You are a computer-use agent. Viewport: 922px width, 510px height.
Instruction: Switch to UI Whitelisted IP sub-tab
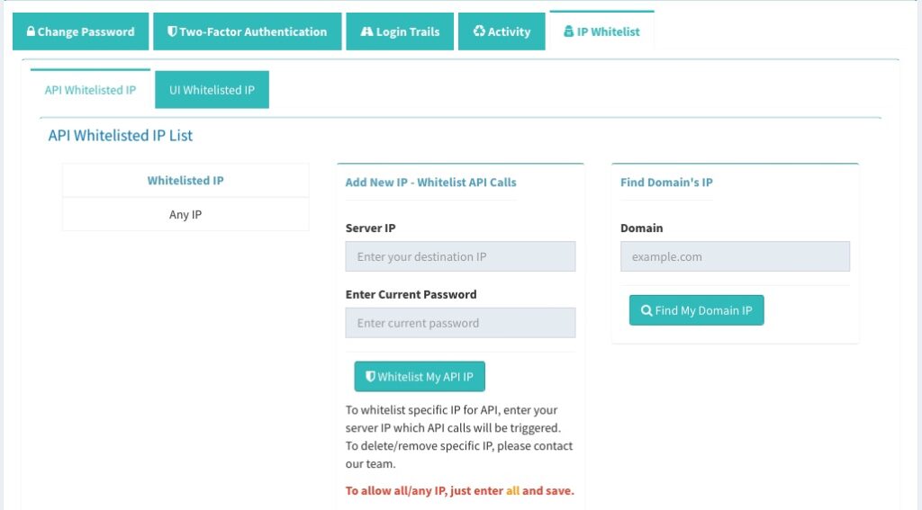pyautogui.click(x=212, y=90)
